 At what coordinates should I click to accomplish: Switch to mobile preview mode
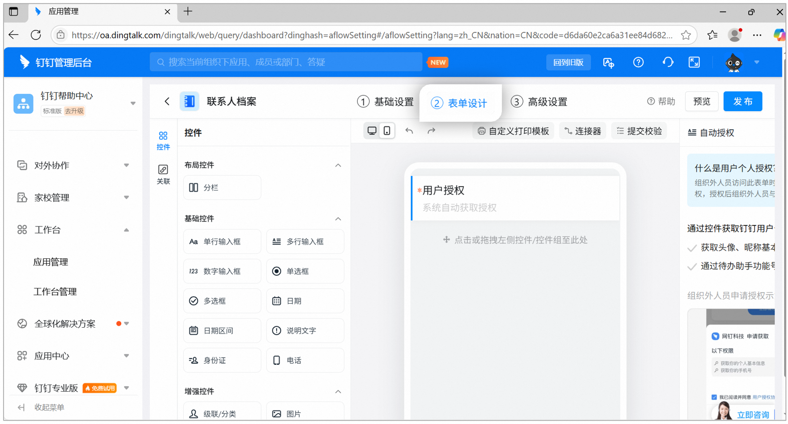pyautogui.click(x=387, y=131)
